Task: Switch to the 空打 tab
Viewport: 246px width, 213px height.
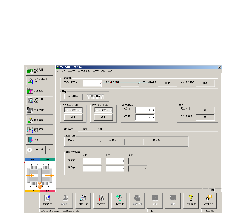Action: [100, 129]
